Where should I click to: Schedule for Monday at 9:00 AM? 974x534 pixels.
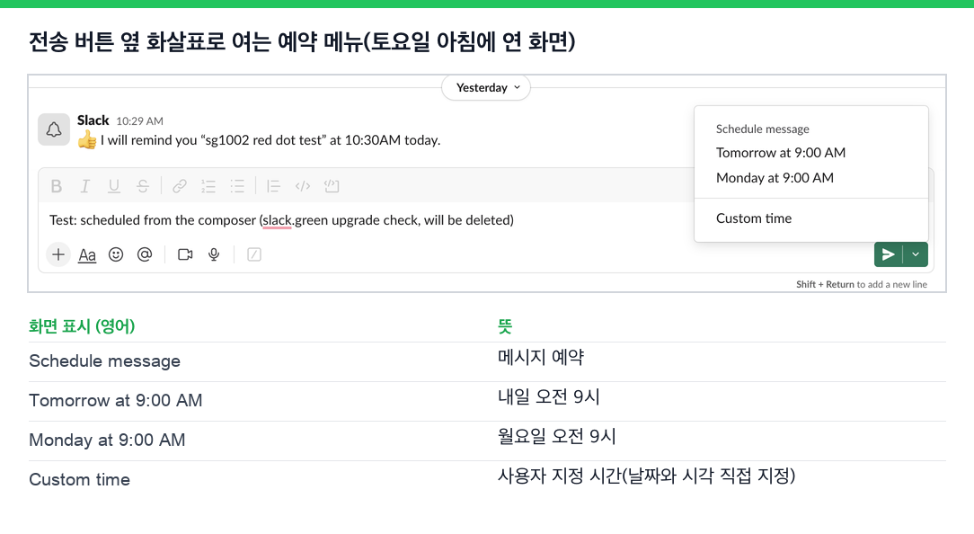775,178
